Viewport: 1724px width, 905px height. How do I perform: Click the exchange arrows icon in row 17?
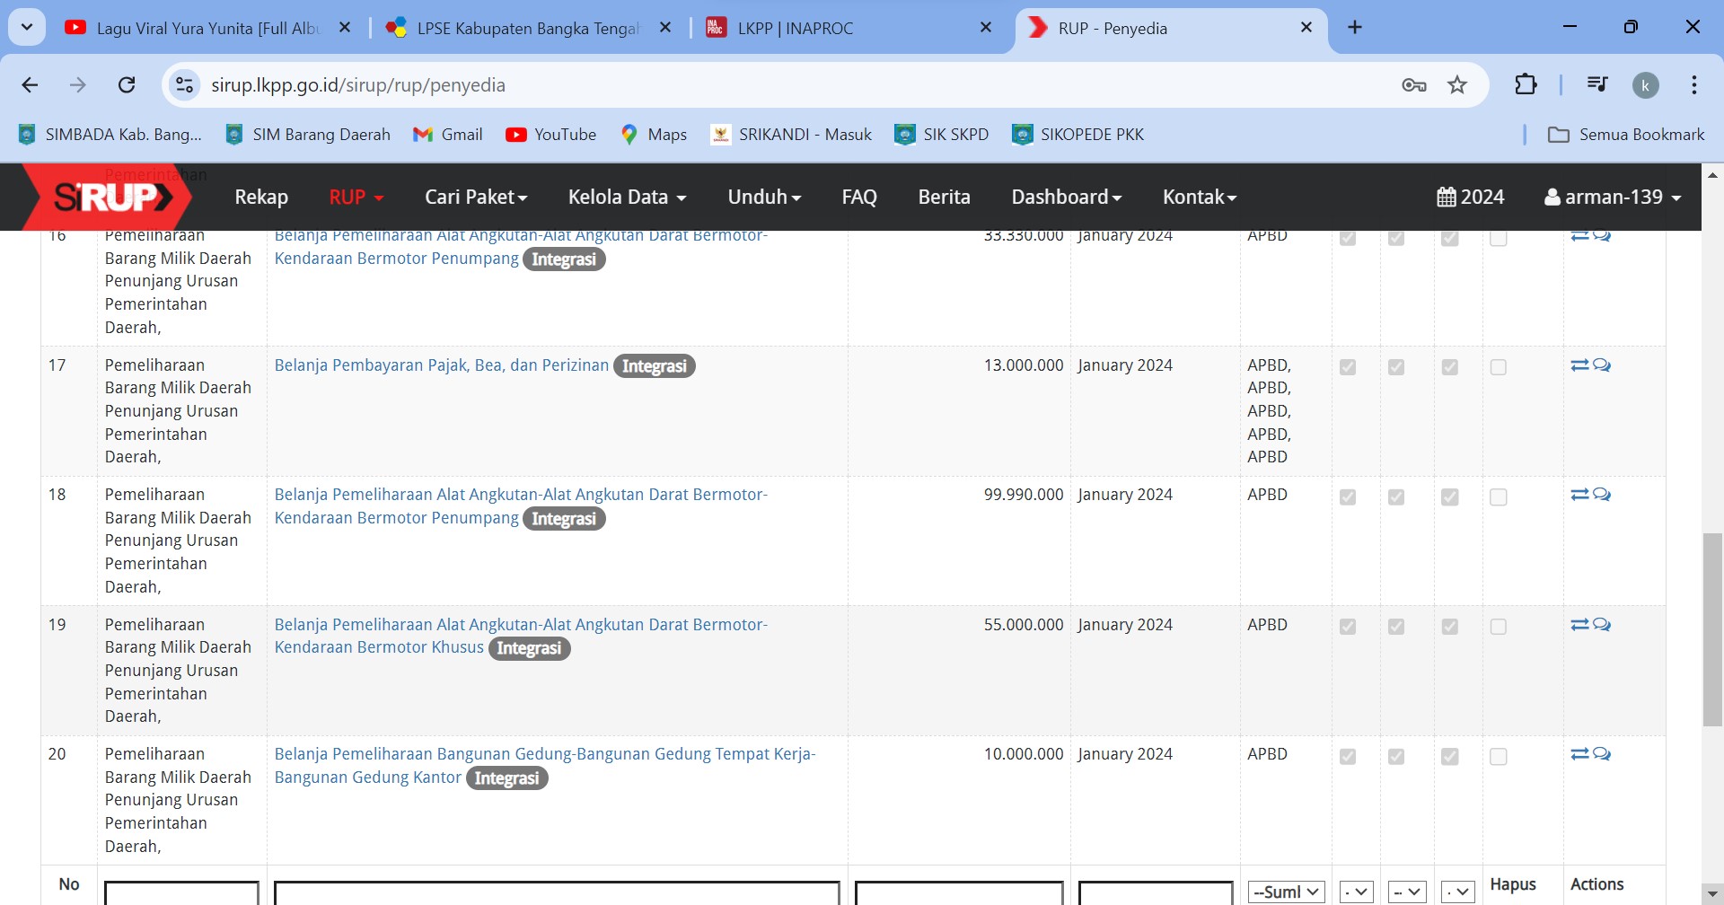point(1579,365)
